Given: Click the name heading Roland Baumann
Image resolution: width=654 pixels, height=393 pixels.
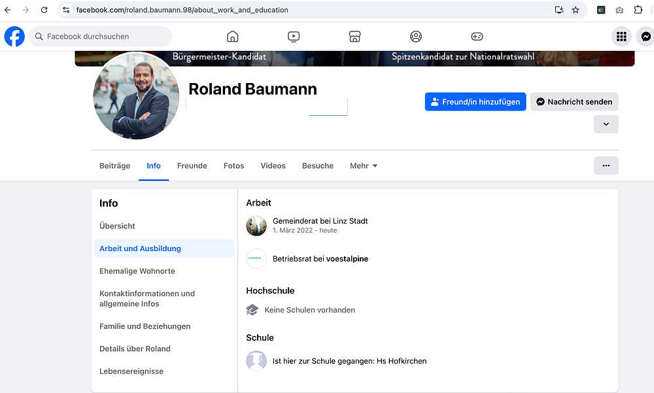Looking at the screenshot, I should 252,89.
